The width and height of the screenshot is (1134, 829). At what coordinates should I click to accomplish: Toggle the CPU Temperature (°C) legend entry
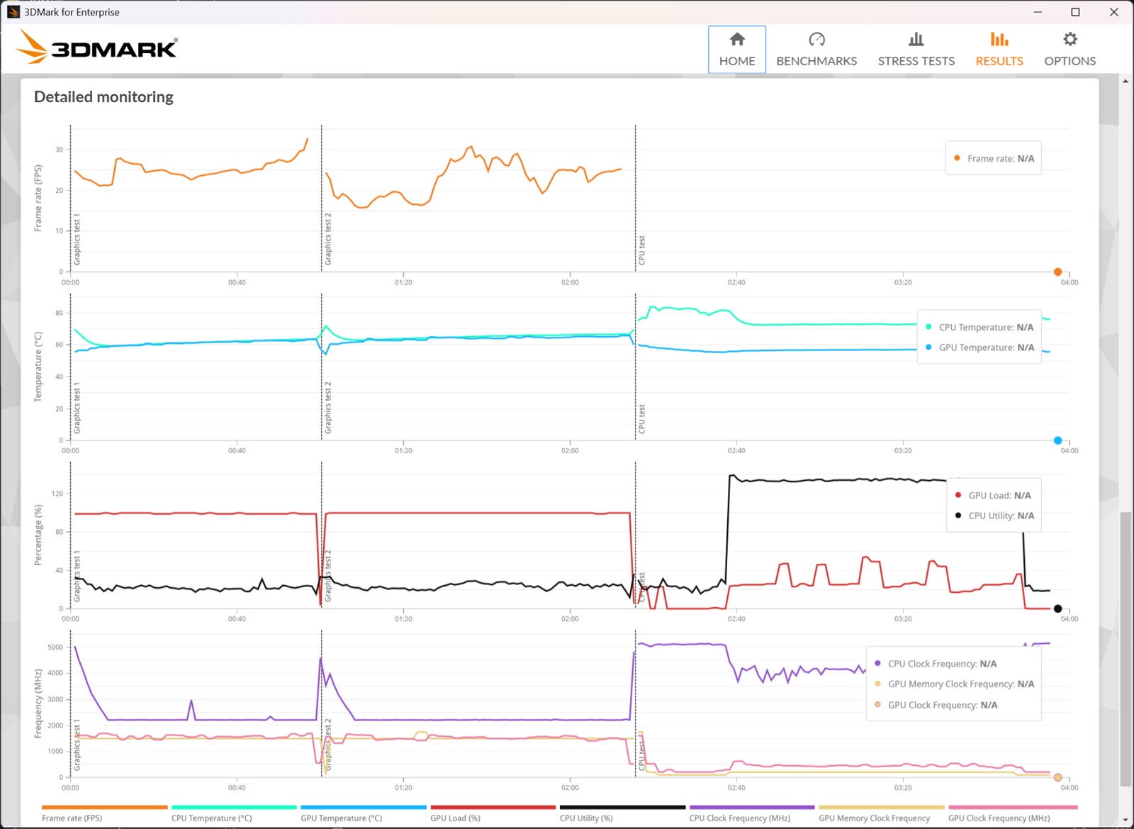234,813
